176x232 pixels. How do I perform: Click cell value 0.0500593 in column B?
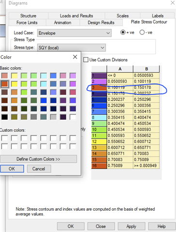tap(147, 76)
